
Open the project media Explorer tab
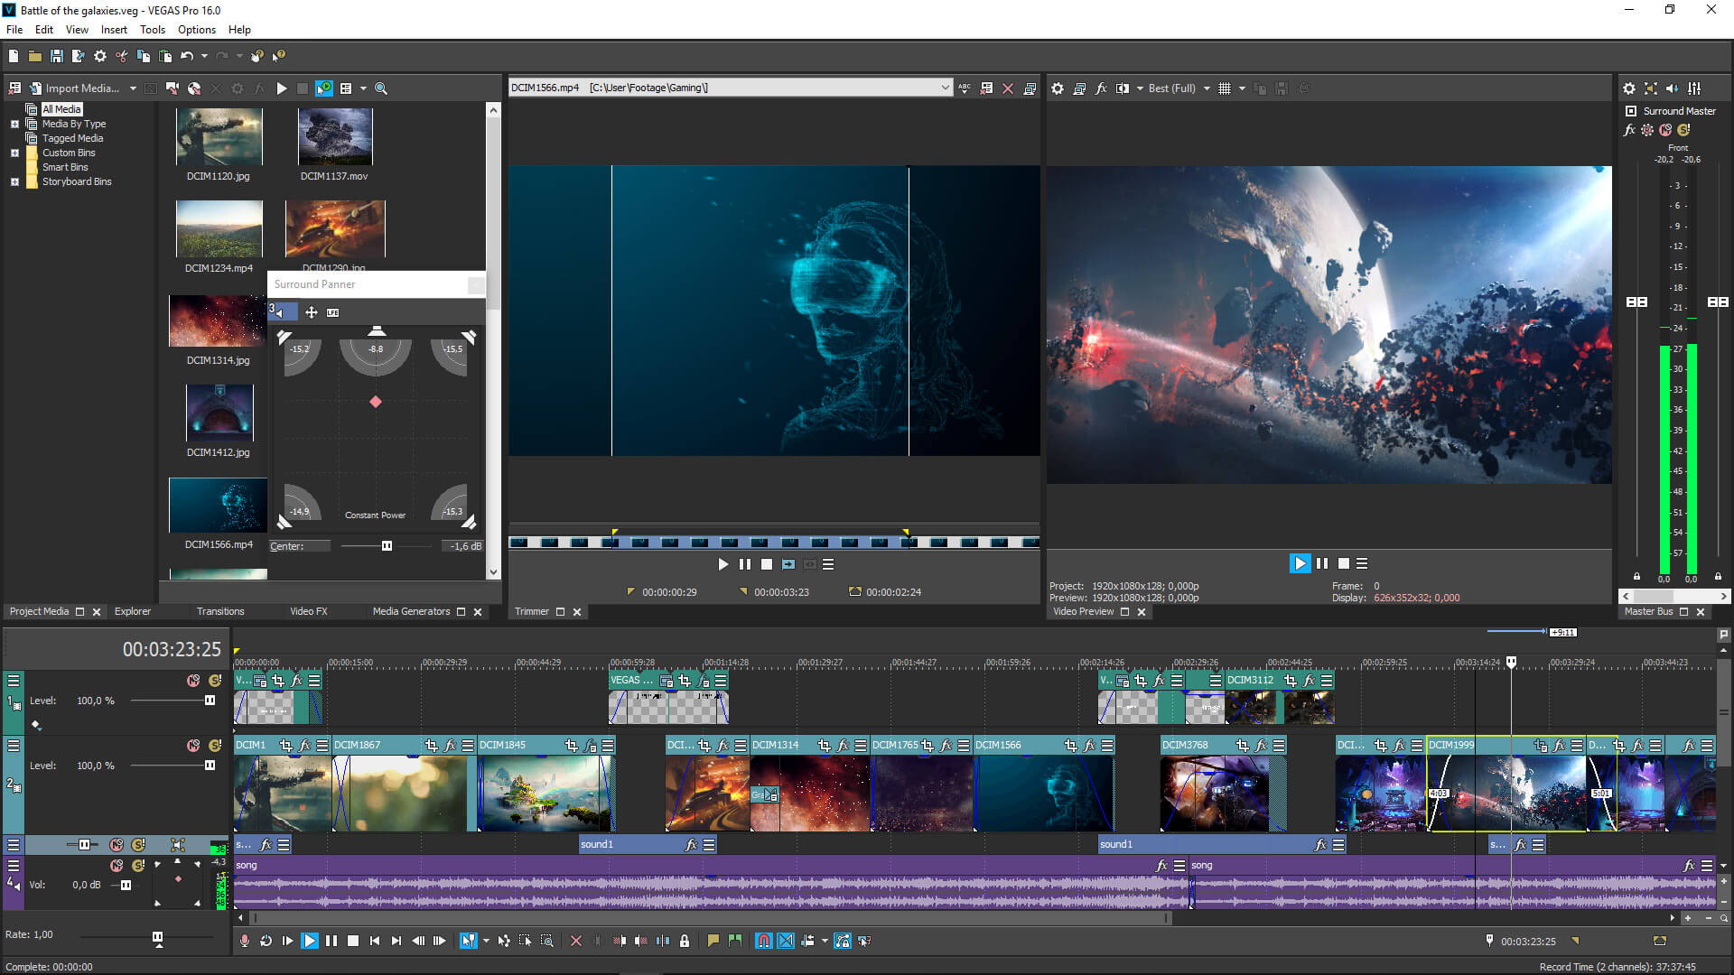coord(131,610)
